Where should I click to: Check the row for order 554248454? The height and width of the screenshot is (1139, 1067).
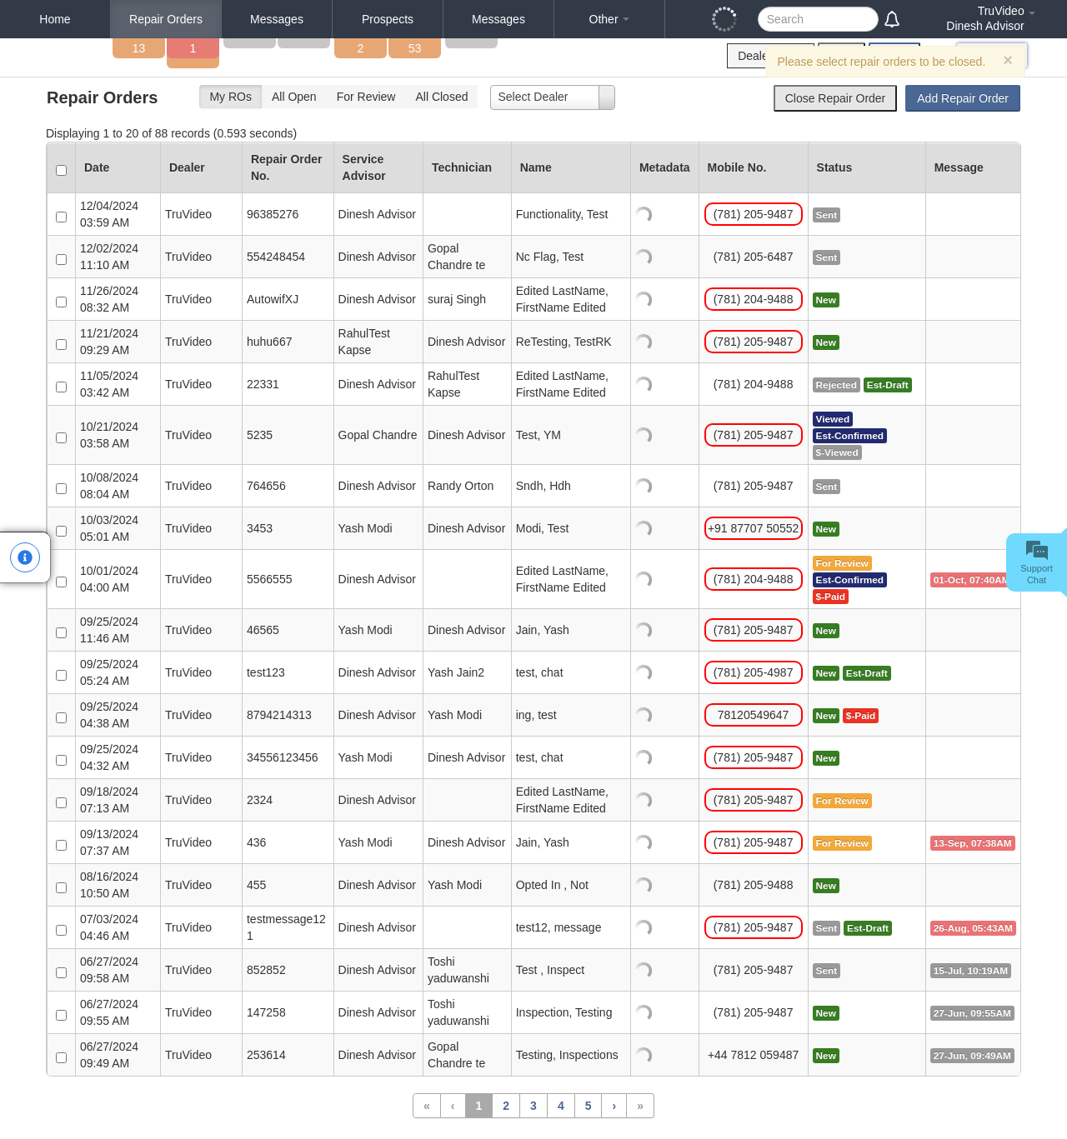pyautogui.click(x=61, y=259)
